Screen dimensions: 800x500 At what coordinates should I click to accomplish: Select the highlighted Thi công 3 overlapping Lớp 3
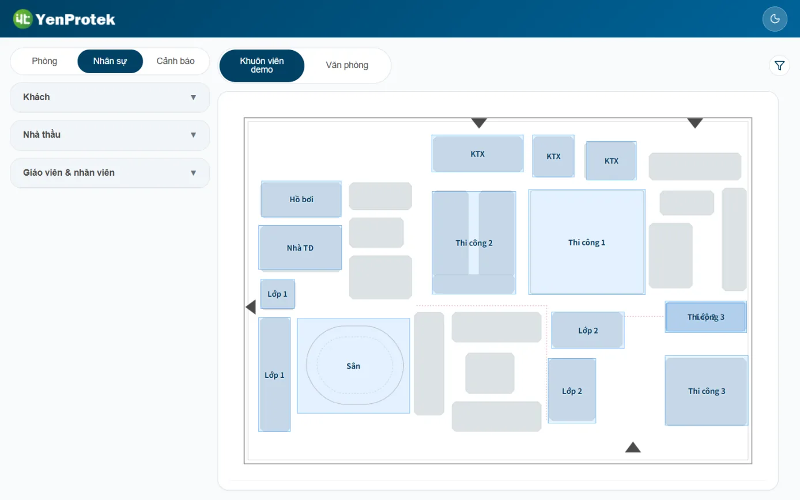pos(706,317)
